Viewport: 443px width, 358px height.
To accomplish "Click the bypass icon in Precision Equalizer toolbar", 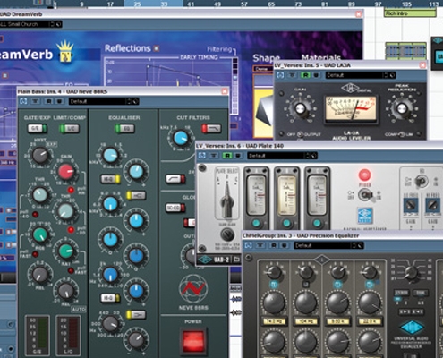I will [248, 245].
